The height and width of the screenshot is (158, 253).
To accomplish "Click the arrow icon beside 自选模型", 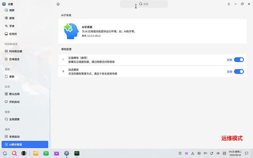I will click(63, 71).
